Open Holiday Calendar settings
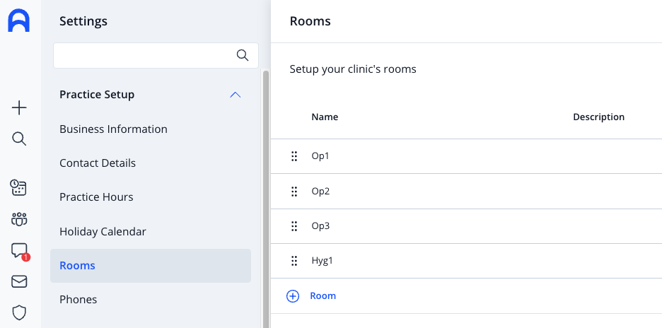Viewport: 662px width, 328px height. click(103, 231)
